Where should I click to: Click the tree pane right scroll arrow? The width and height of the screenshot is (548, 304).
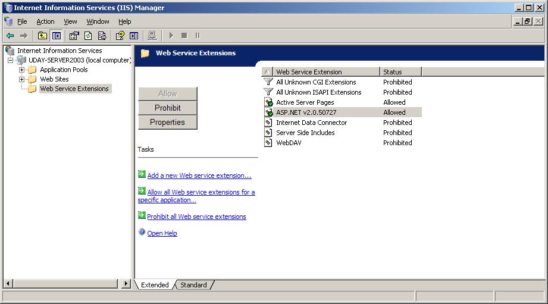(126, 283)
